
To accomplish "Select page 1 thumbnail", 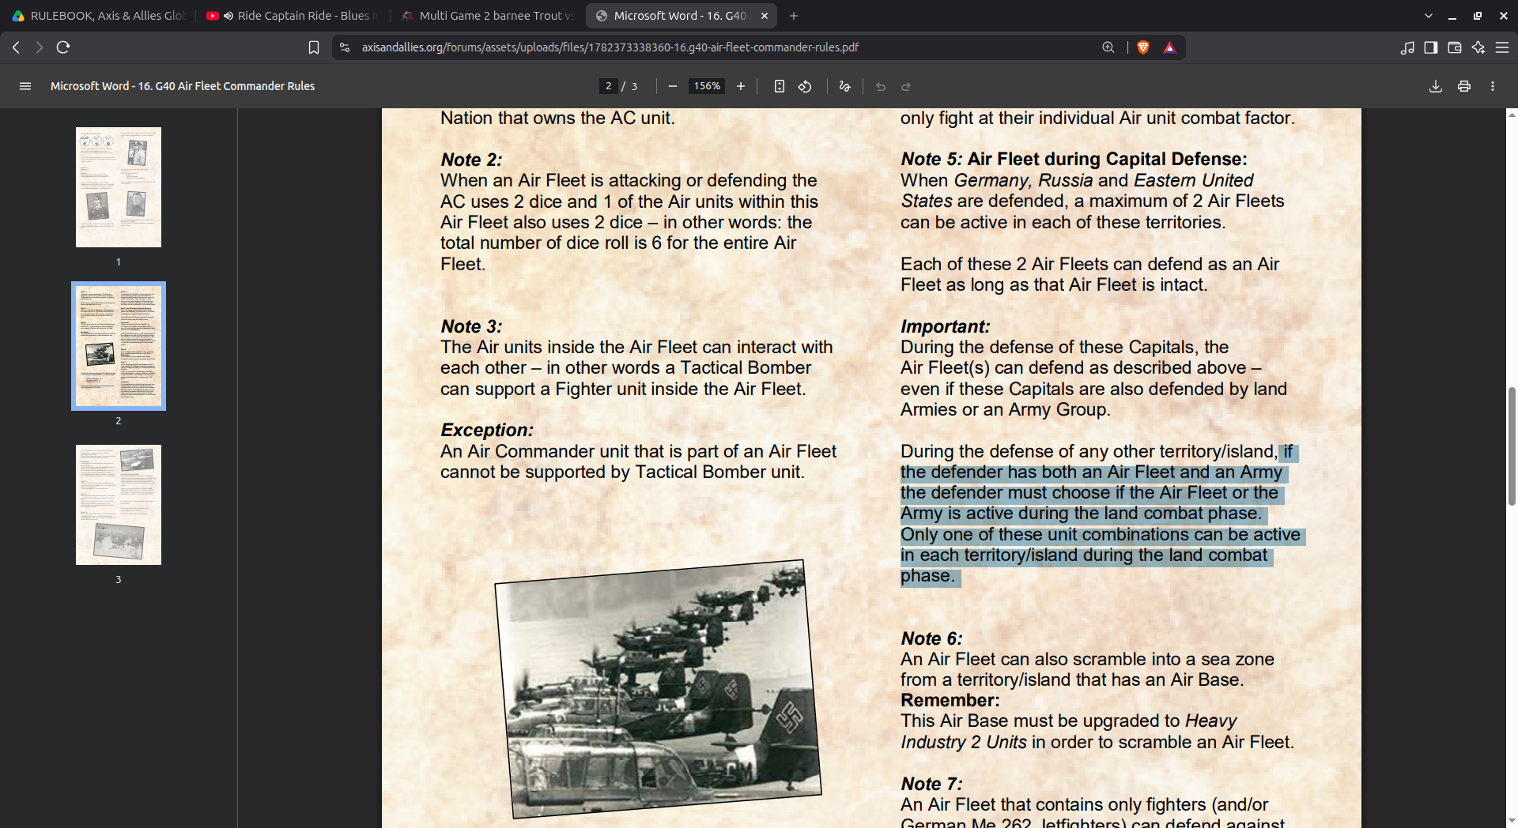I will click(x=119, y=187).
